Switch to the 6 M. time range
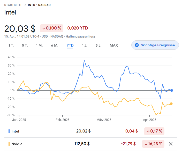This screenshot has width=182, height=154. coord(55,45)
